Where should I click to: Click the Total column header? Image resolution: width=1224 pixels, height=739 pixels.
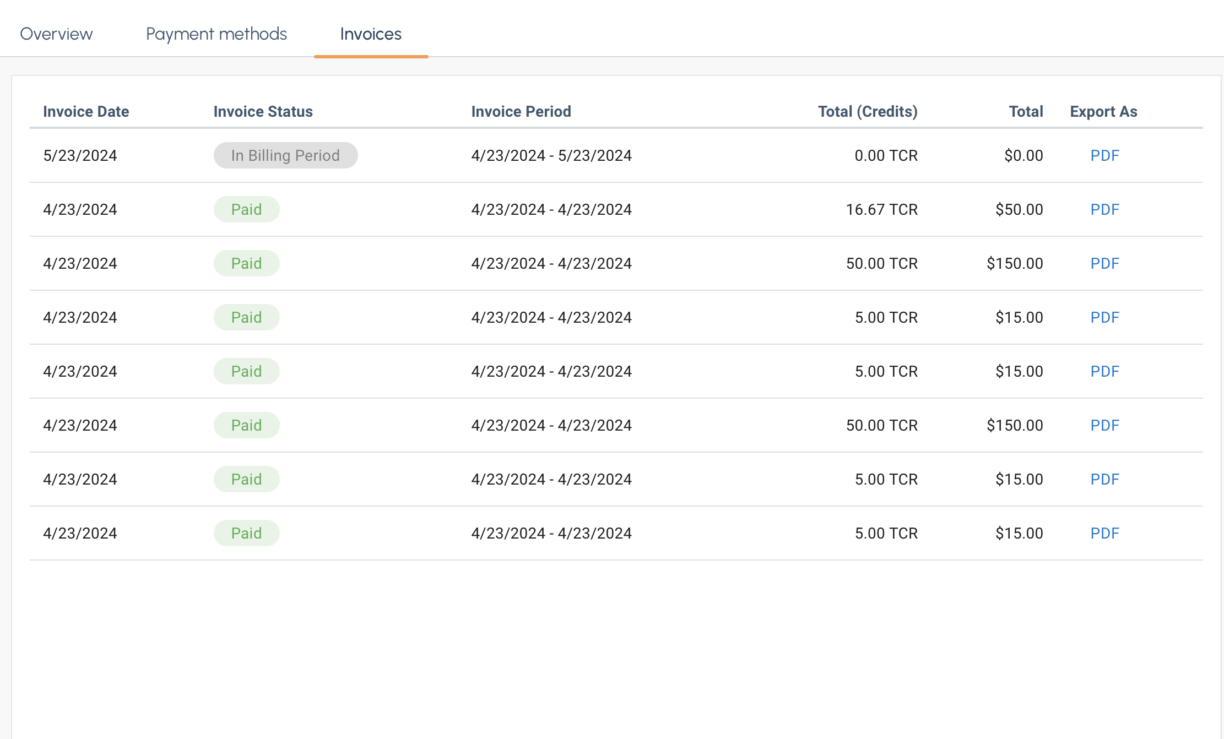(x=1026, y=112)
